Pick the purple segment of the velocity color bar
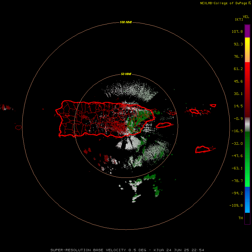This screenshot has height=252, width=252. coord(247,31)
